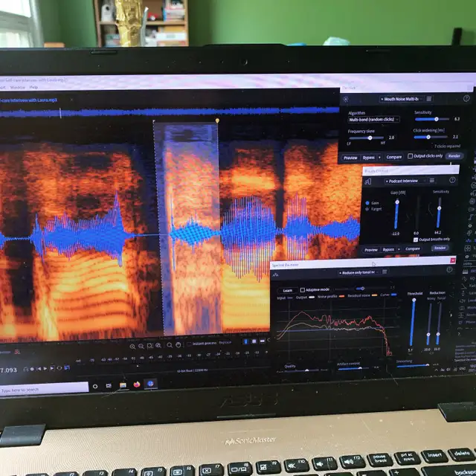
Task: Expand the De-click preview options arrow
Action: tap(379, 158)
